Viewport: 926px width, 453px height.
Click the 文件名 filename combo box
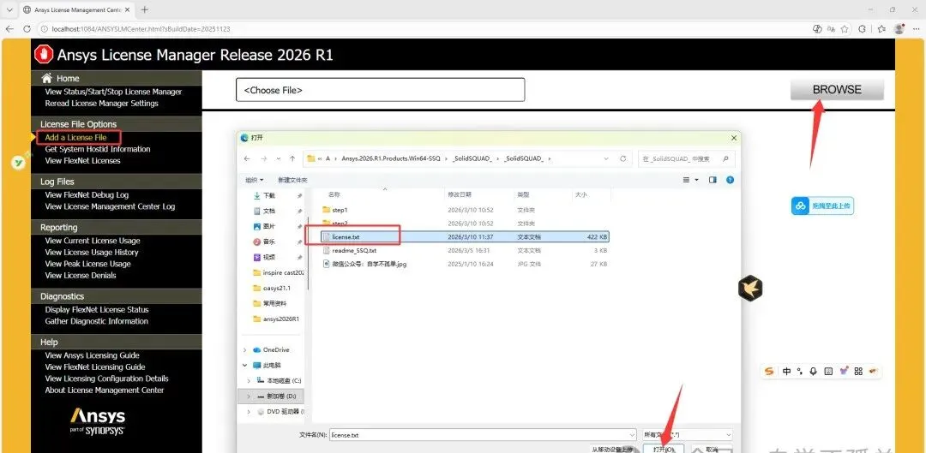(x=483, y=435)
